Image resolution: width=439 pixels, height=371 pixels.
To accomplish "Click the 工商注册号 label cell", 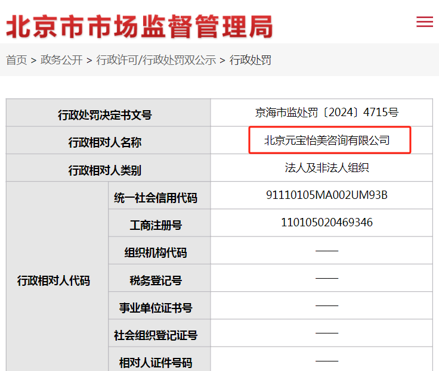I will tap(156, 225).
